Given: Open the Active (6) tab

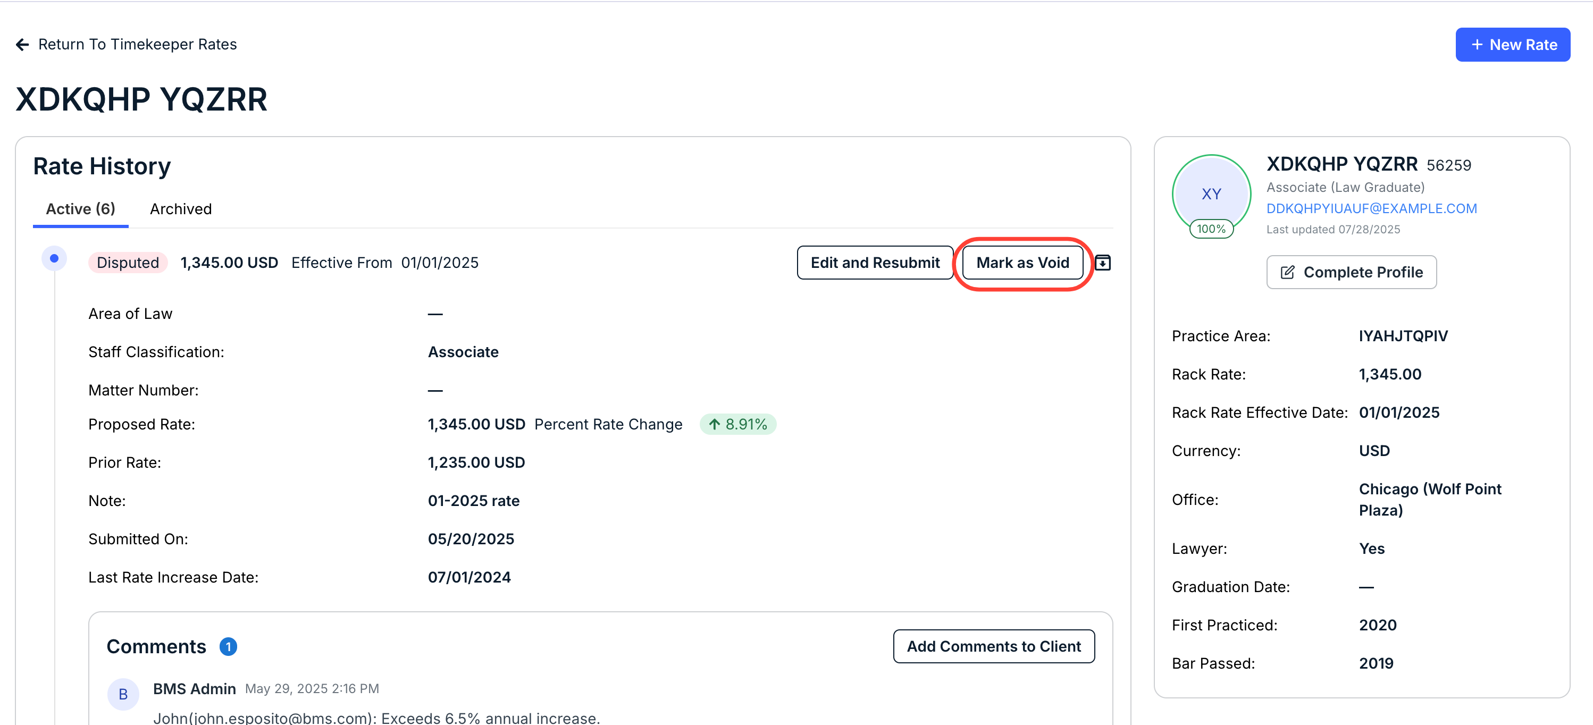Looking at the screenshot, I should (80, 209).
